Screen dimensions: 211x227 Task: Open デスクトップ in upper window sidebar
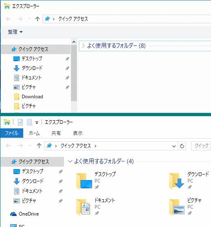click(32, 59)
